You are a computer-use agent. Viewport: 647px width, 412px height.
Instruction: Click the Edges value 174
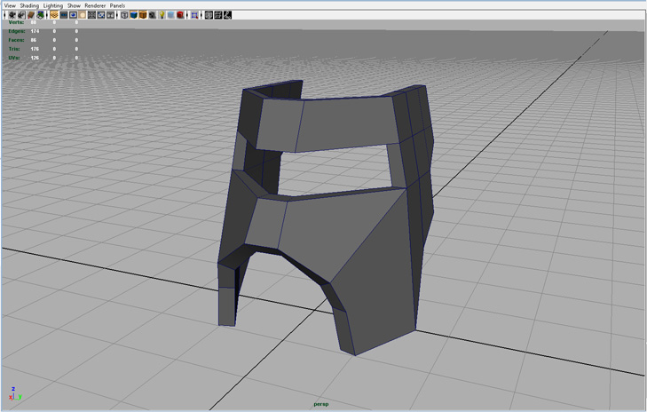35,31
